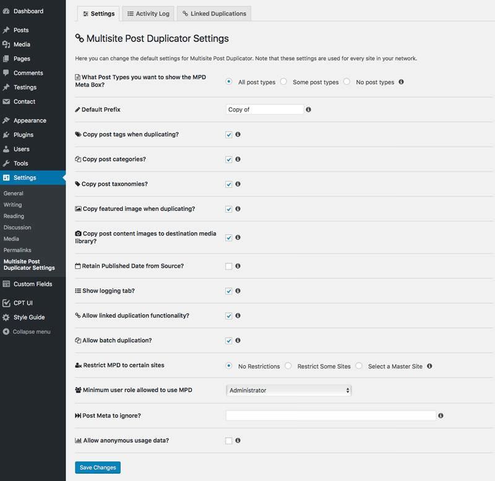Image resolution: width=495 pixels, height=481 pixels.
Task: Click the Default Prefix text field
Action: click(265, 109)
